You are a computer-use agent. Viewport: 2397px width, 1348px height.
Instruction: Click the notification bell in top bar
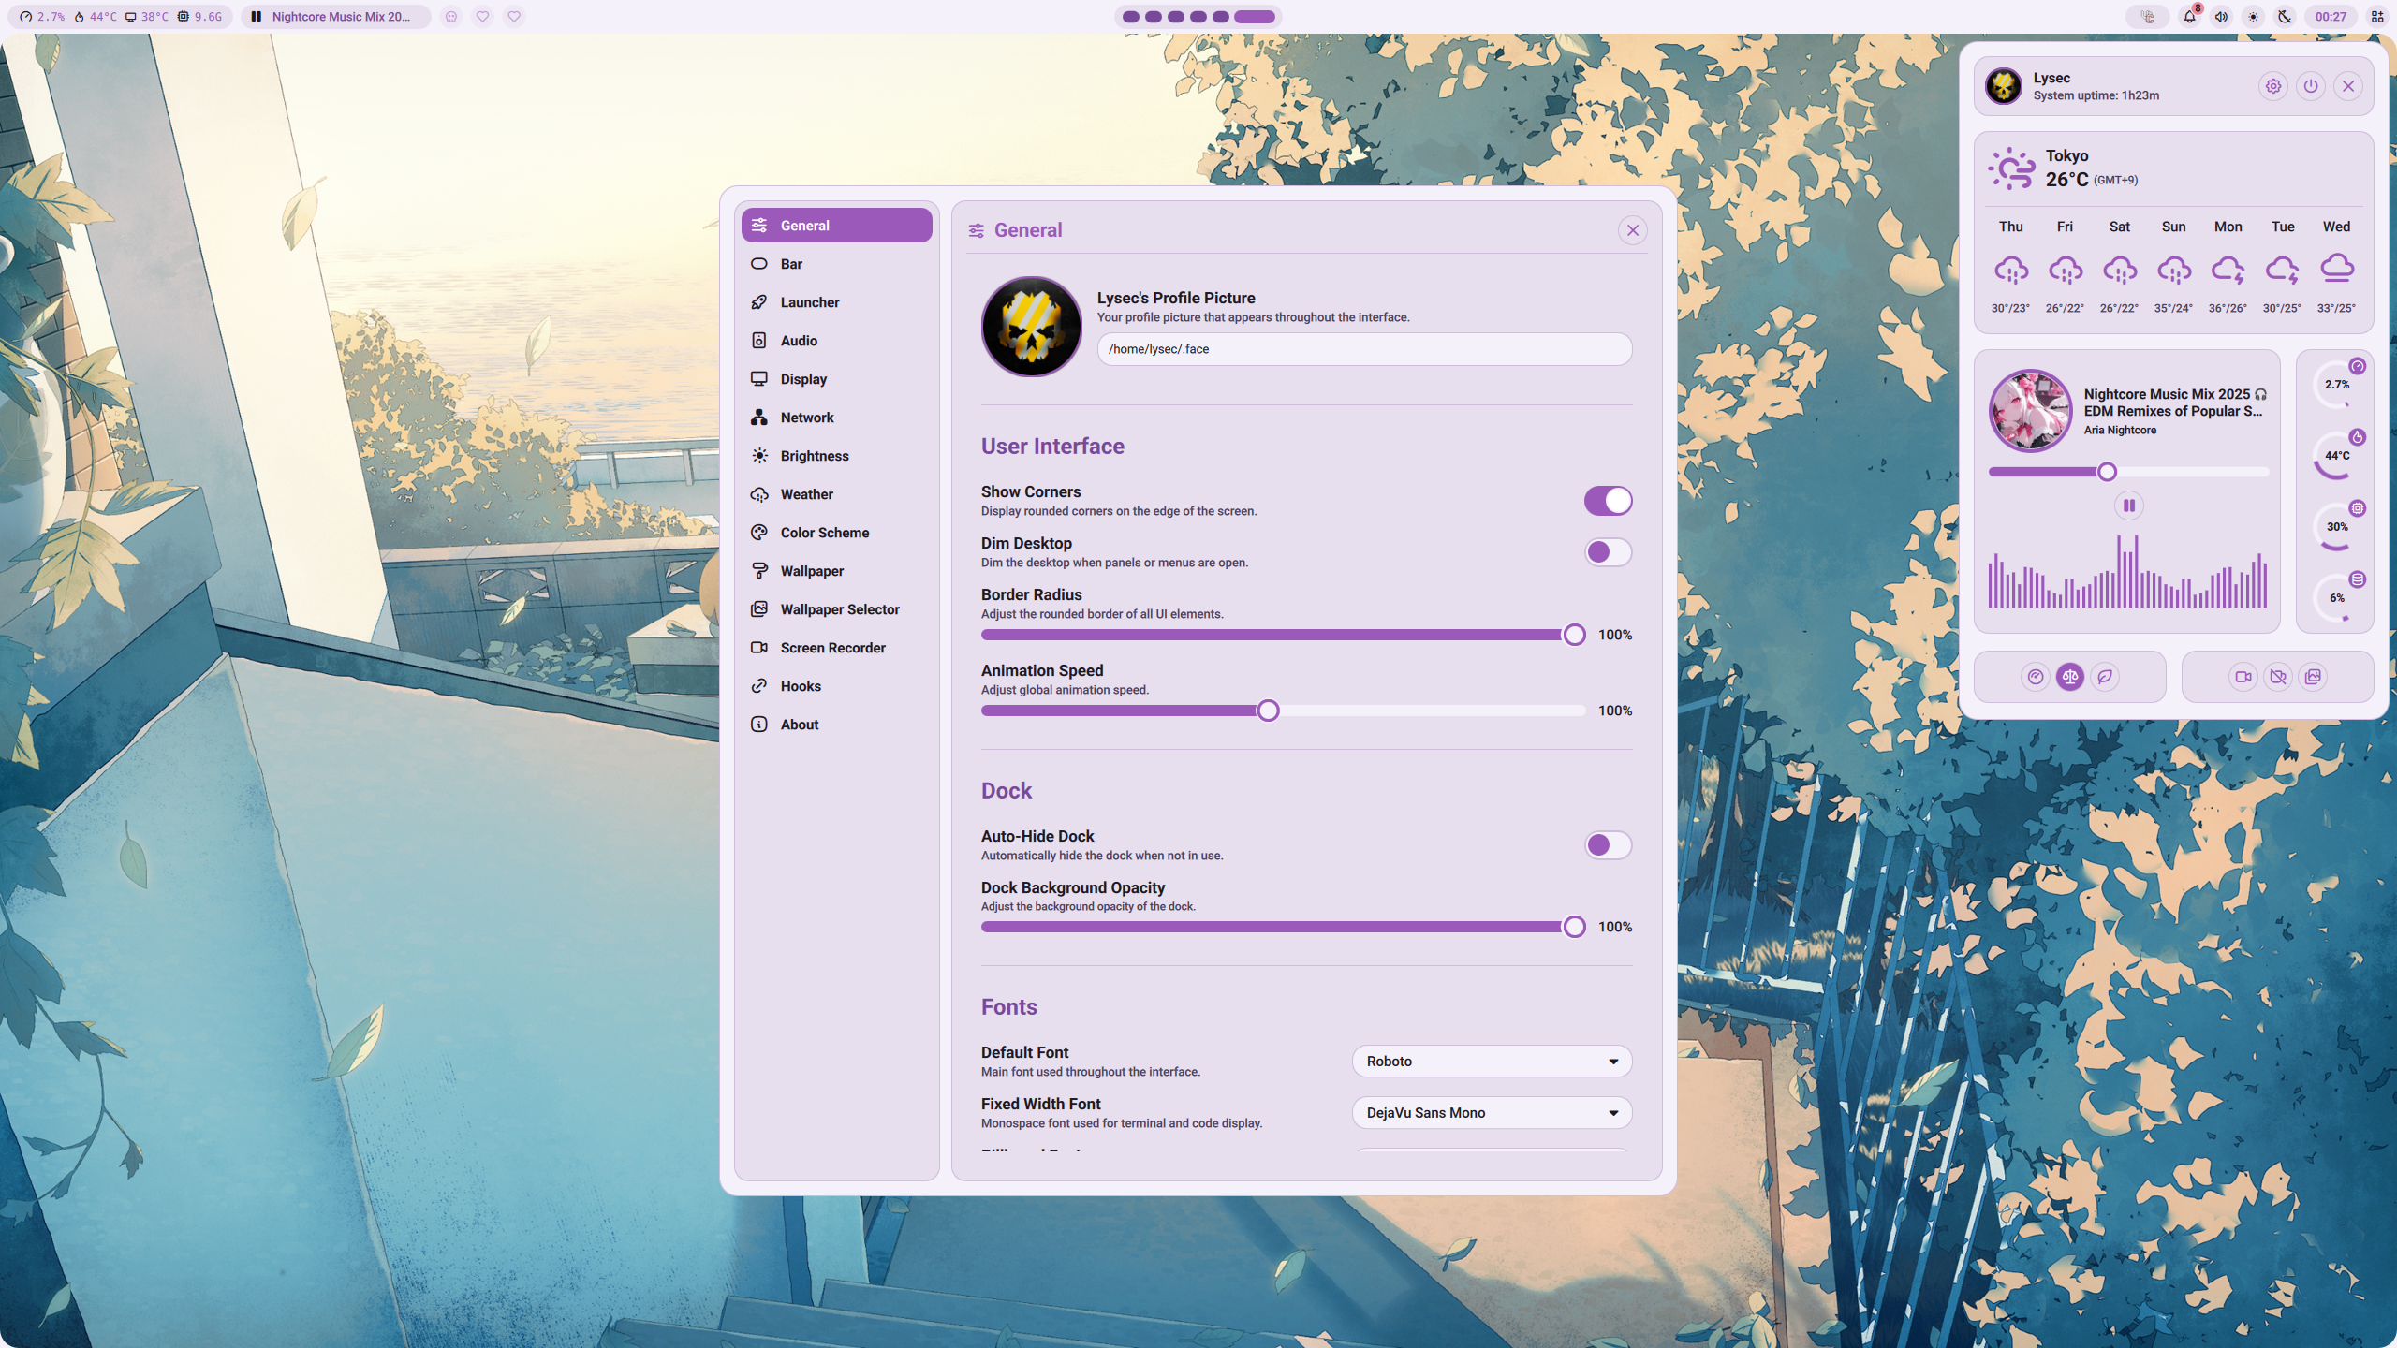2189,17
